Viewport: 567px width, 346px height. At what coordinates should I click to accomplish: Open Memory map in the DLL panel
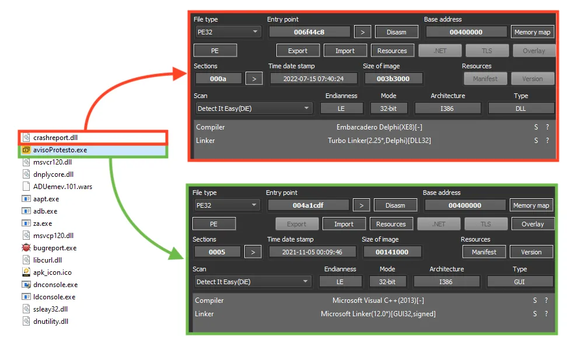[532, 32]
